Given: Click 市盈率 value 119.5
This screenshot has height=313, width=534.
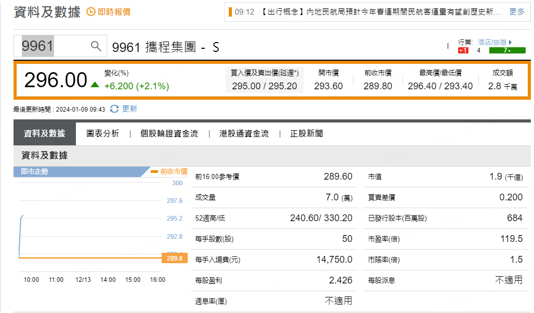Looking at the screenshot, I should point(512,239).
